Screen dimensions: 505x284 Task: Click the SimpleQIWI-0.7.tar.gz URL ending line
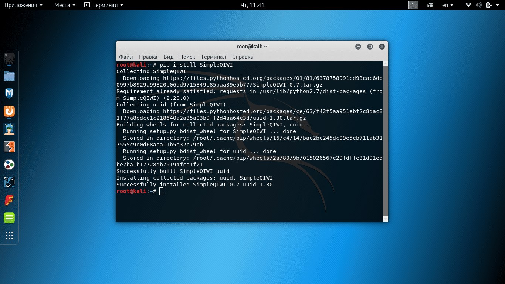[220, 85]
